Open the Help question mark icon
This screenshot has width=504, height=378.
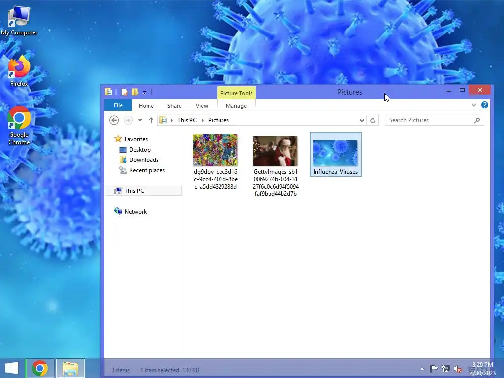pyautogui.click(x=485, y=105)
